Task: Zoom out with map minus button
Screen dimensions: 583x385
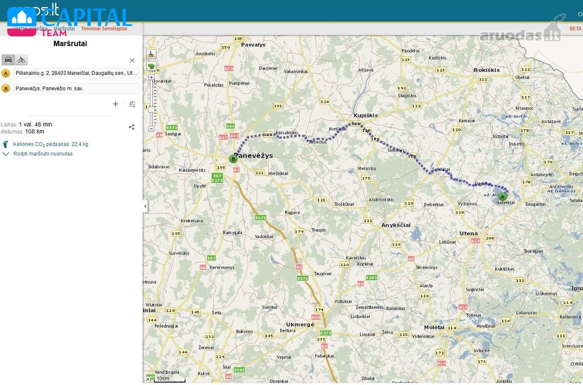Action: (x=152, y=129)
